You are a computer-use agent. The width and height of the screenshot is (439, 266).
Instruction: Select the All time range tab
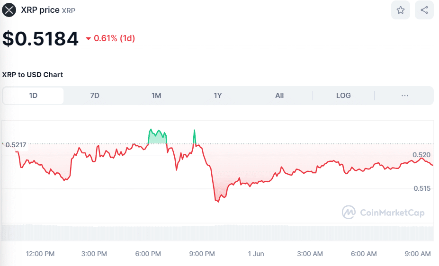point(279,96)
